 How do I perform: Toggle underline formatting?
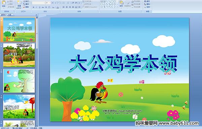pyautogui.click(x=40, y=7)
